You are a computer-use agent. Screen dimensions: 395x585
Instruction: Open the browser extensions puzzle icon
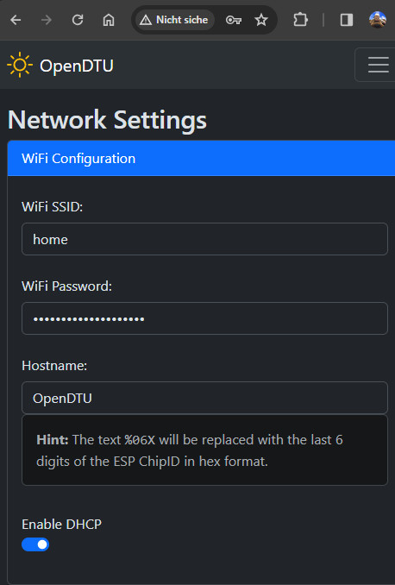[300, 20]
